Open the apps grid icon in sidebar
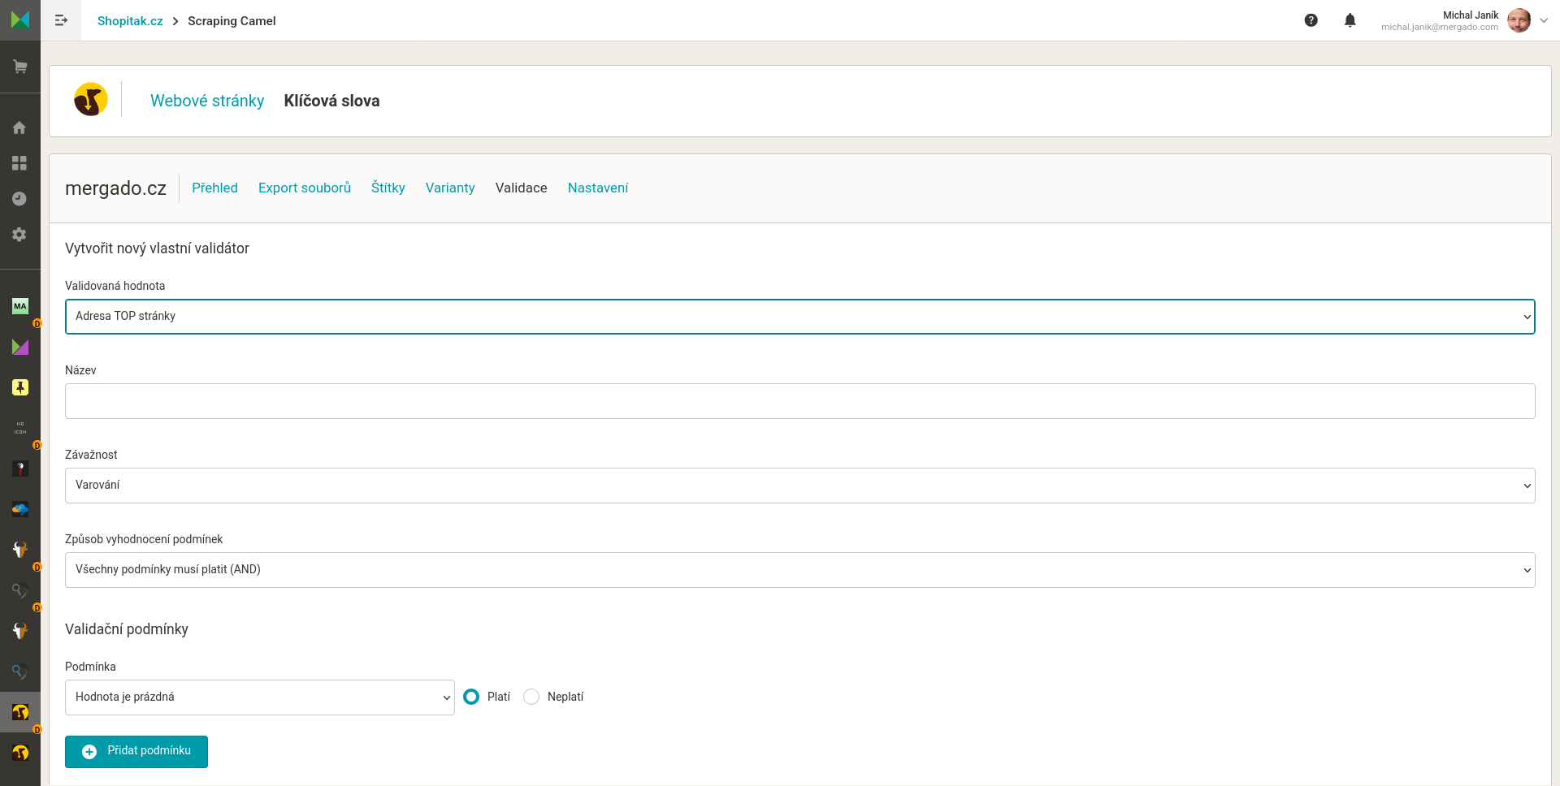The image size is (1560, 786). (x=19, y=163)
